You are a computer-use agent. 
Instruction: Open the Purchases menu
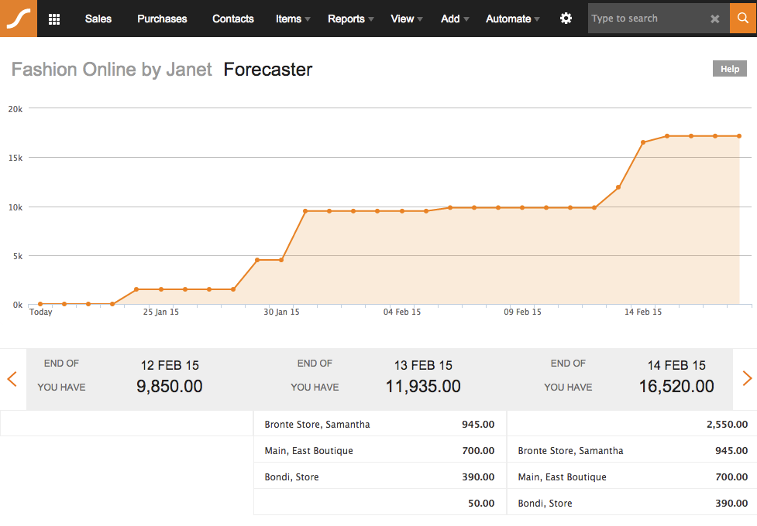[x=162, y=19]
